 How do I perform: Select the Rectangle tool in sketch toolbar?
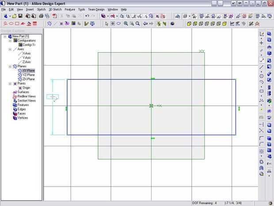[262, 91]
